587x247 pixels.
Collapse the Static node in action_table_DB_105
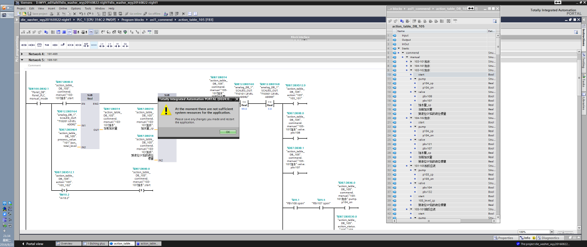coord(399,48)
